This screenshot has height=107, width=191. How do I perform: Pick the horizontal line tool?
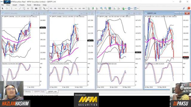coord(16,8)
